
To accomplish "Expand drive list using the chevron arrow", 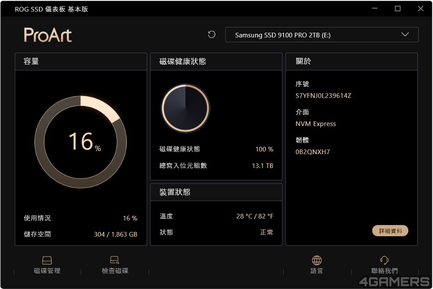I will coord(405,35).
